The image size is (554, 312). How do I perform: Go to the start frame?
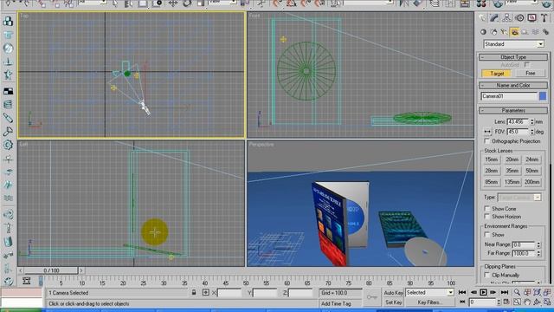click(462, 293)
